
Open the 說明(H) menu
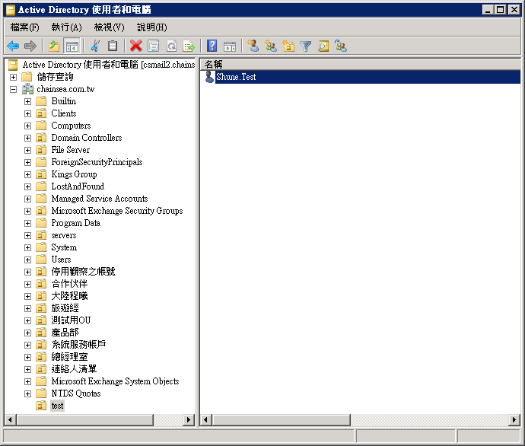[152, 27]
